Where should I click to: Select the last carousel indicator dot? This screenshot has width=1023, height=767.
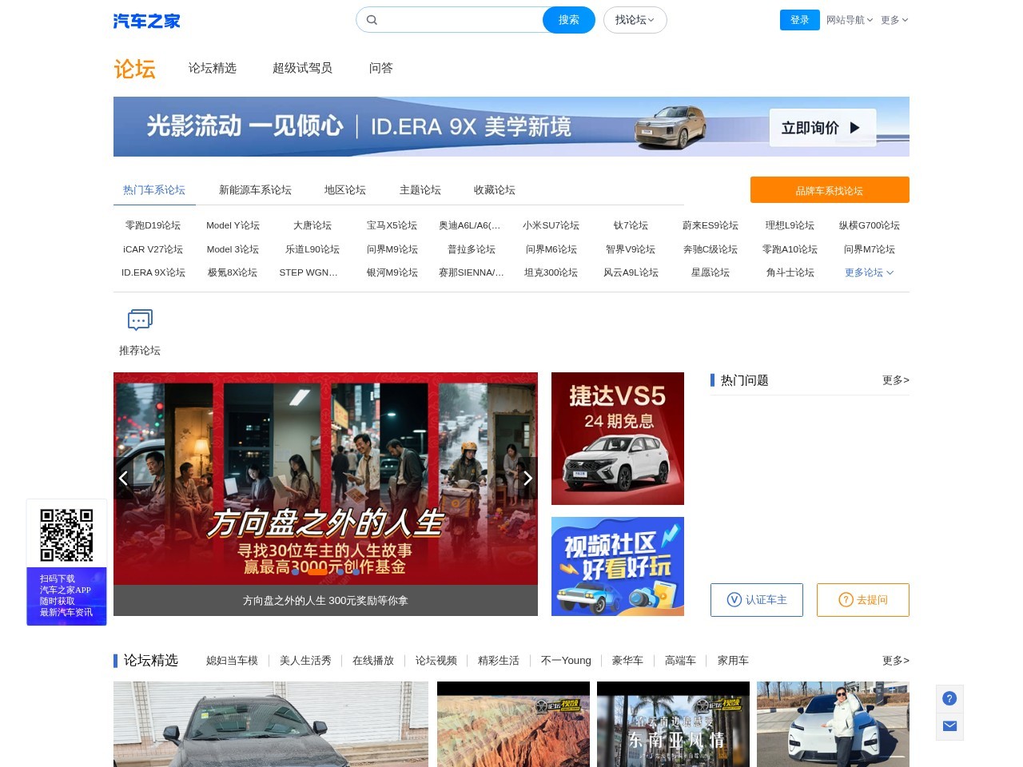coord(356,571)
